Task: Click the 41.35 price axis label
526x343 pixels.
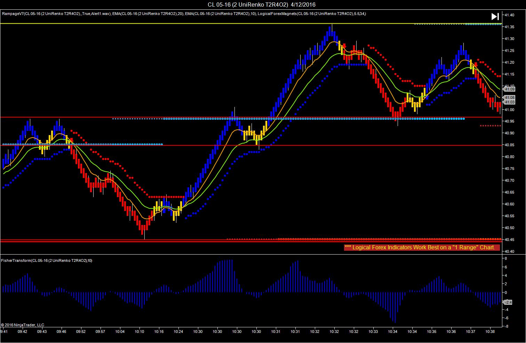Action: (510, 27)
